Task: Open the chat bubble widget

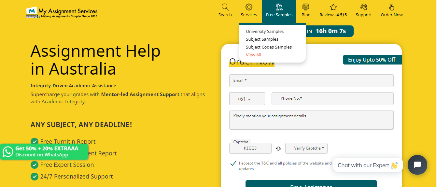Action: point(417,165)
